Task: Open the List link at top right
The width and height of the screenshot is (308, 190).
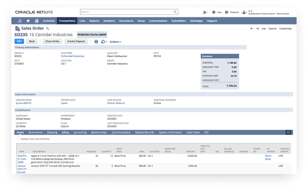Action: click(263, 28)
